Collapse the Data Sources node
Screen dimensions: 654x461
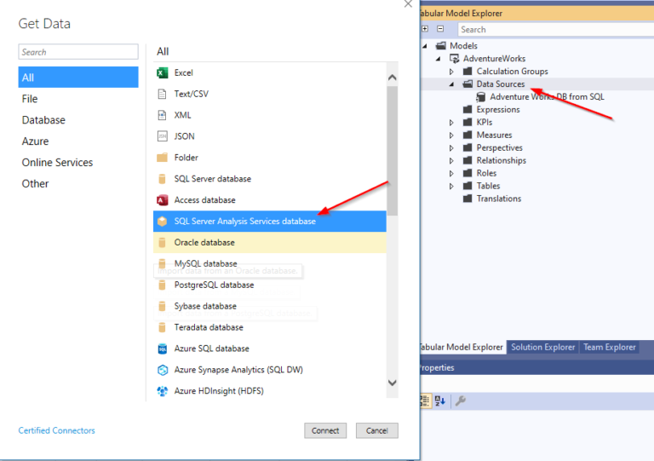click(452, 84)
